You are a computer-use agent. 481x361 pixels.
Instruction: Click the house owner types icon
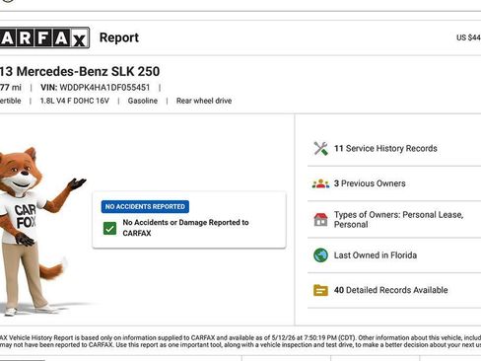click(x=320, y=220)
